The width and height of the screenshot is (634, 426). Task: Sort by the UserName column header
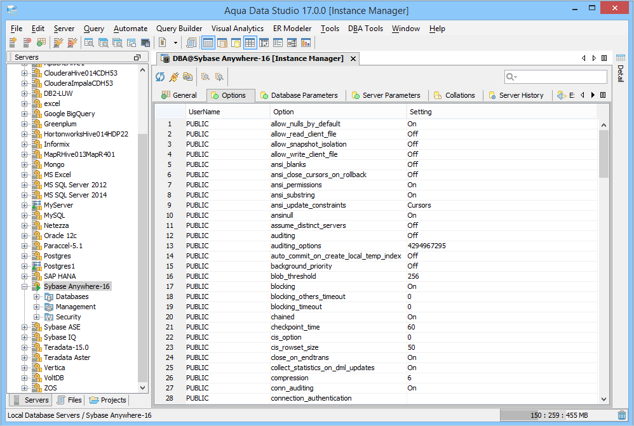point(227,112)
